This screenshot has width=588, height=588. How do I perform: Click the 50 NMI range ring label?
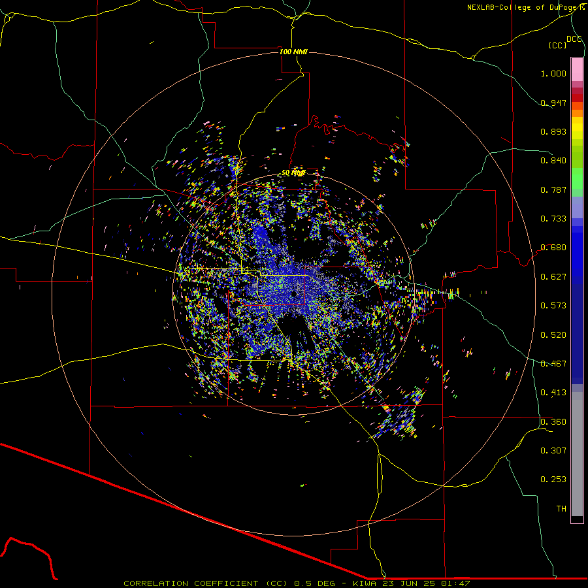[293, 173]
